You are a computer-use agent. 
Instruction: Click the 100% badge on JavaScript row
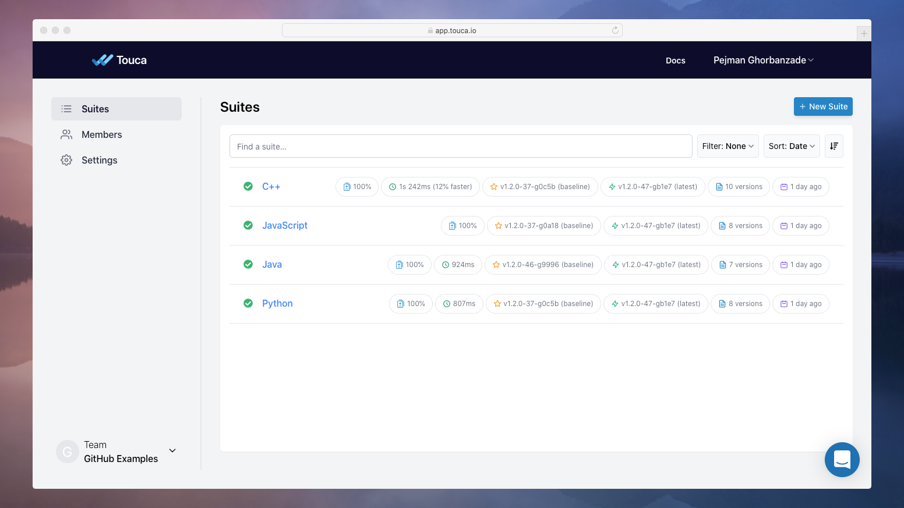coord(462,226)
